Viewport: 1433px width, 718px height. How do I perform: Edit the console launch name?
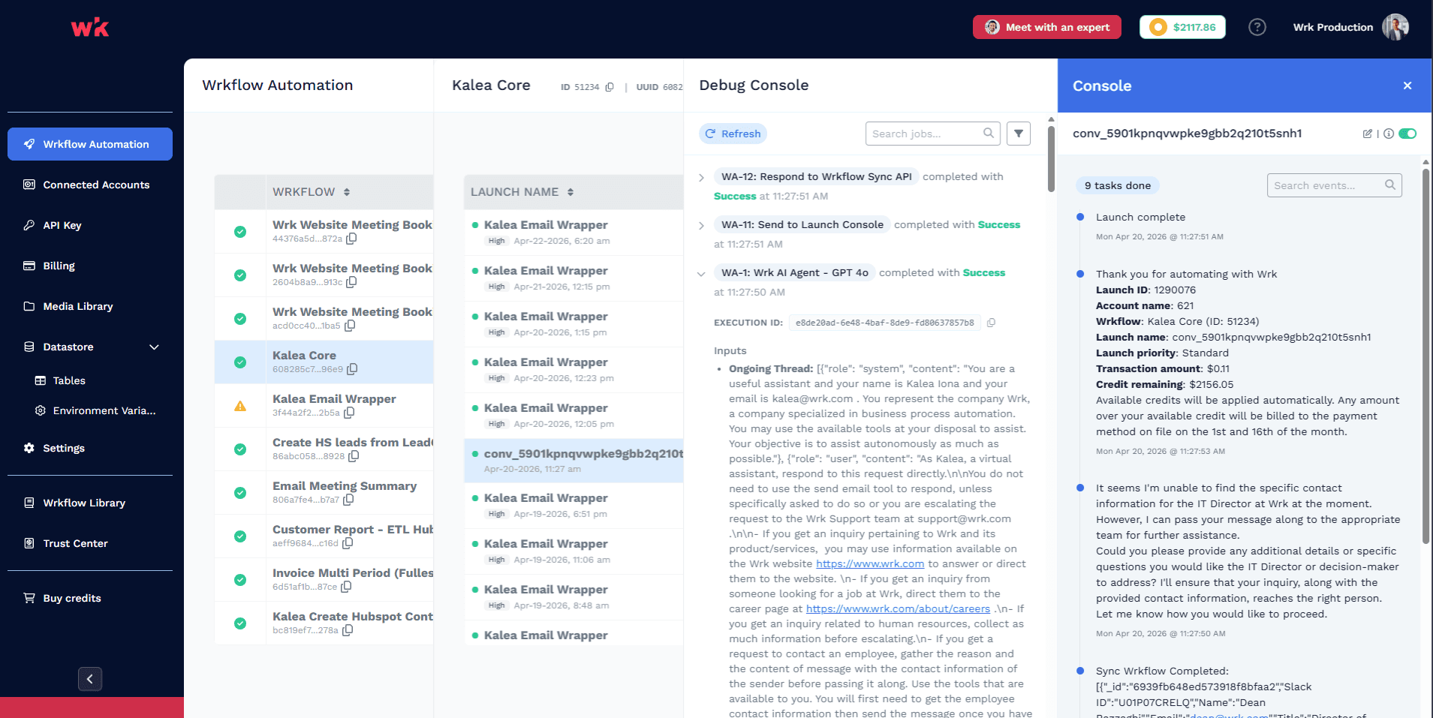coord(1368,134)
